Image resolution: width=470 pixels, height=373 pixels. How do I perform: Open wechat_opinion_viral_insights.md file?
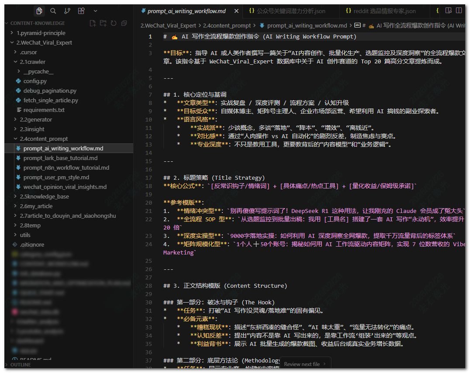[65, 187]
